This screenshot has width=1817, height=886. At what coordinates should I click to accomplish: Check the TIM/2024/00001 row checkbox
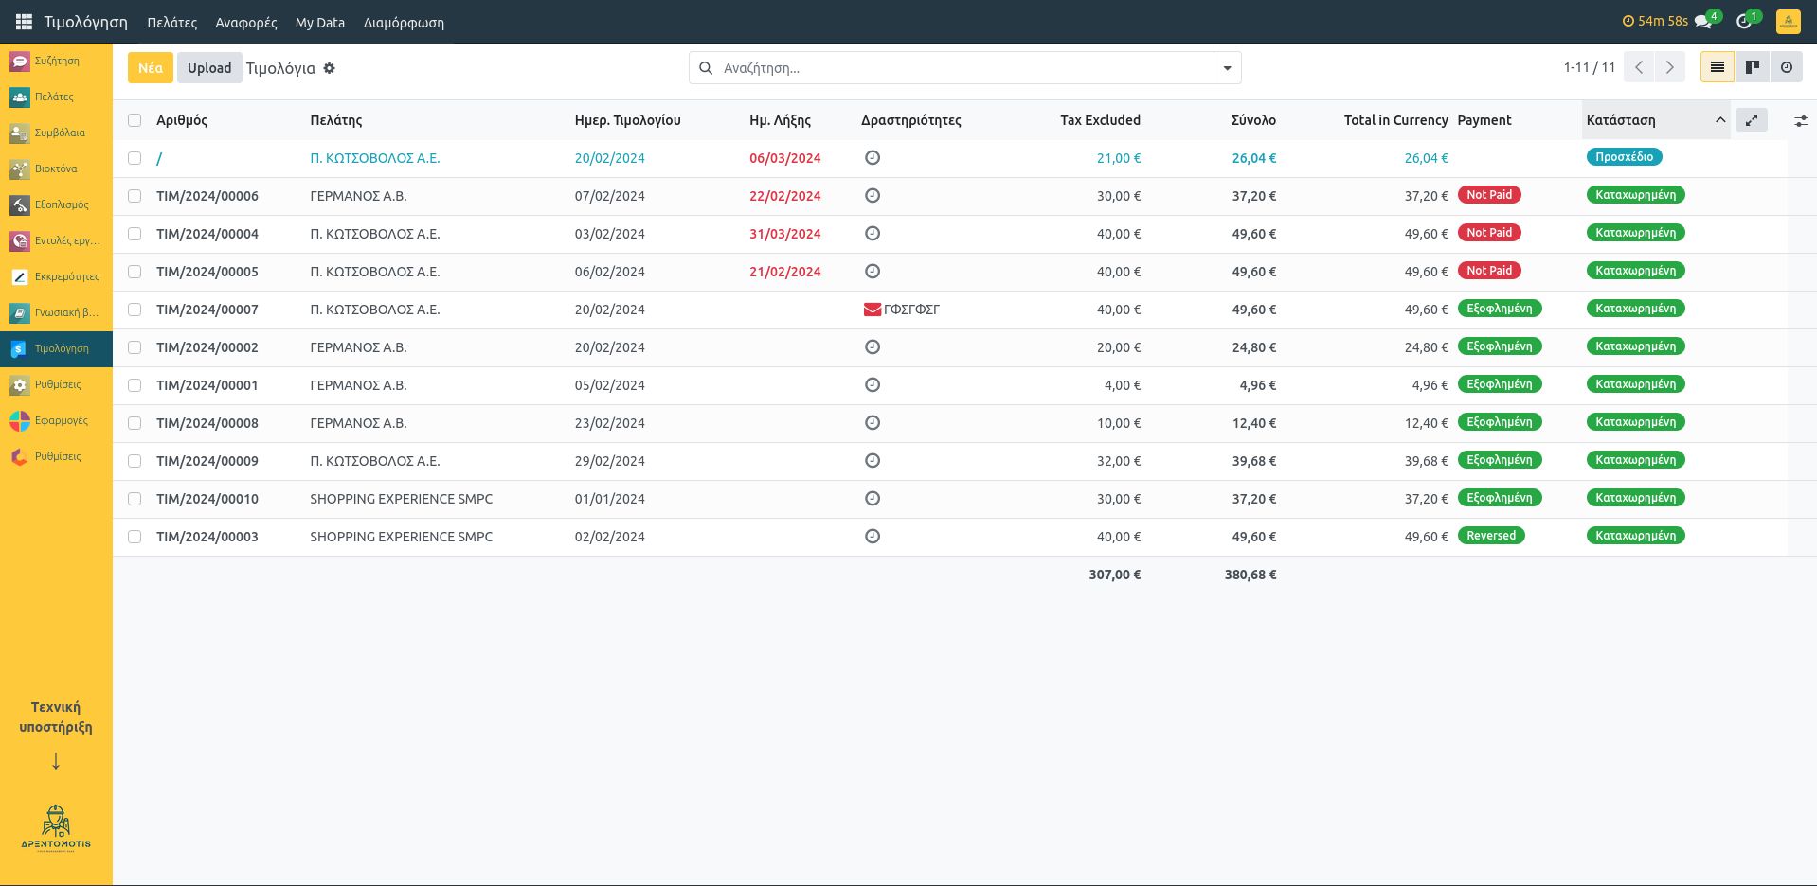tap(135, 385)
